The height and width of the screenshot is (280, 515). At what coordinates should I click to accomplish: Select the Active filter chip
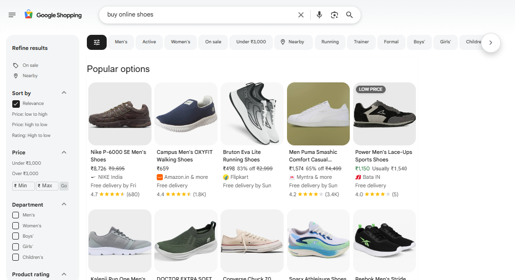tap(149, 42)
